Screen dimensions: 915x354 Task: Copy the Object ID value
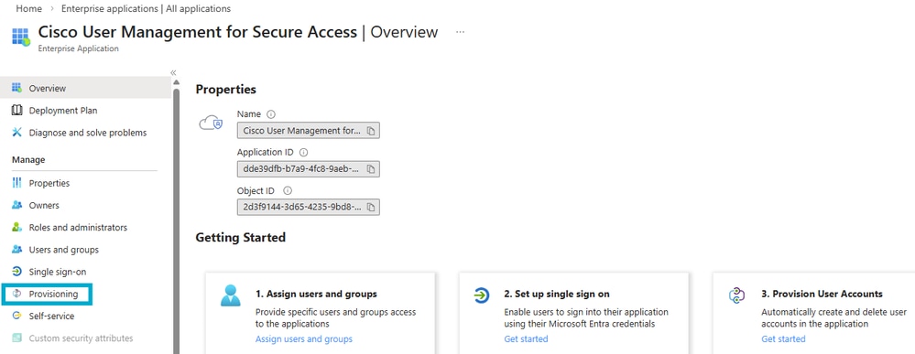pyautogui.click(x=371, y=207)
